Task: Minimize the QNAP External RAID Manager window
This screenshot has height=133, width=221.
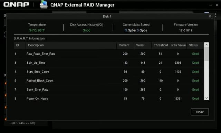Action: point(211,5)
